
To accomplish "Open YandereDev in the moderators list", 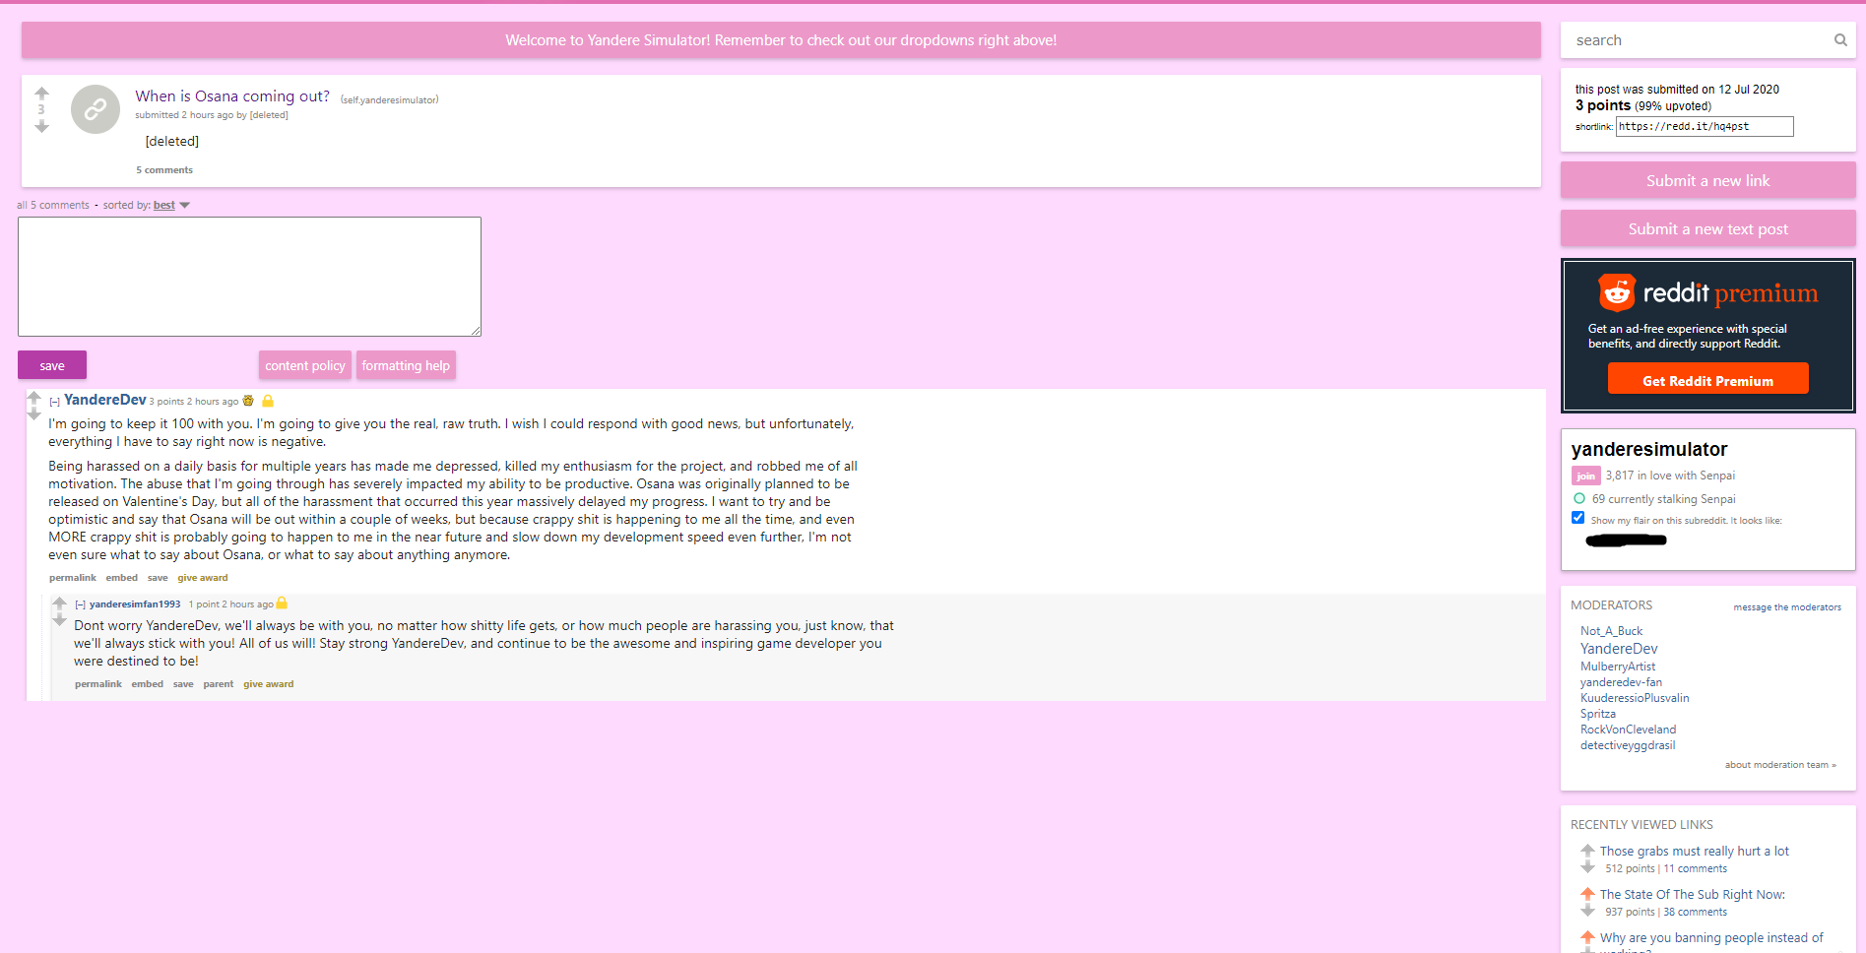I will (x=1619, y=649).
